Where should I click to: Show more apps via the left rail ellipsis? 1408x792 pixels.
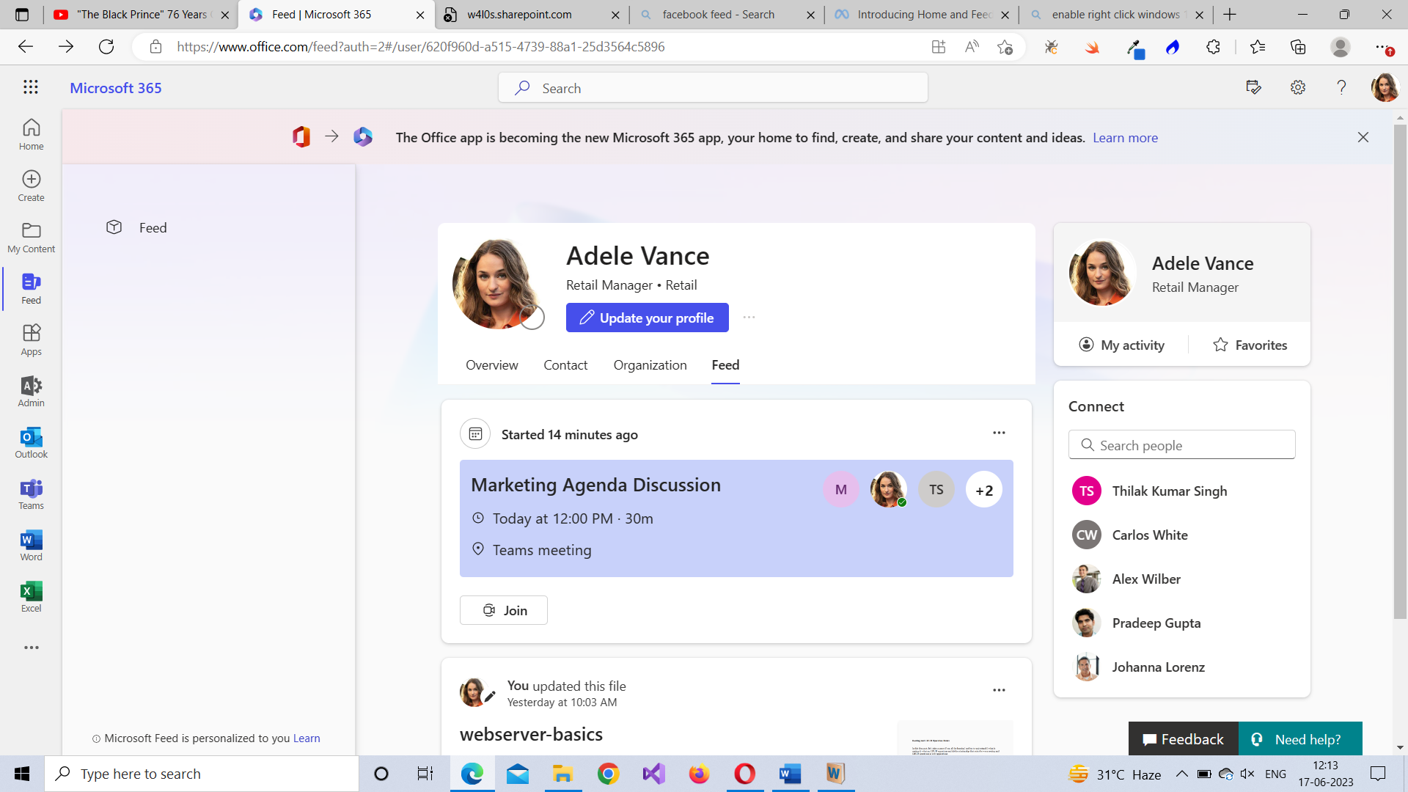coord(31,648)
